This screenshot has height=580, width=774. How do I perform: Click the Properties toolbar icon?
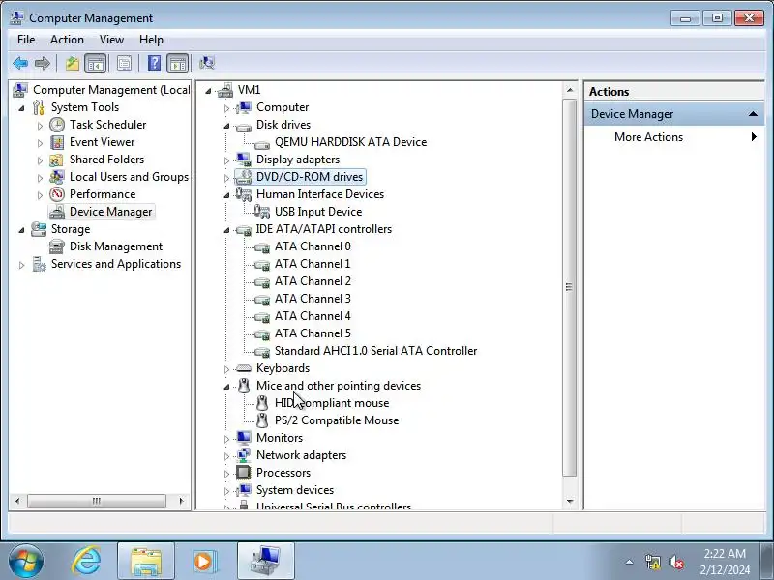tap(124, 63)
